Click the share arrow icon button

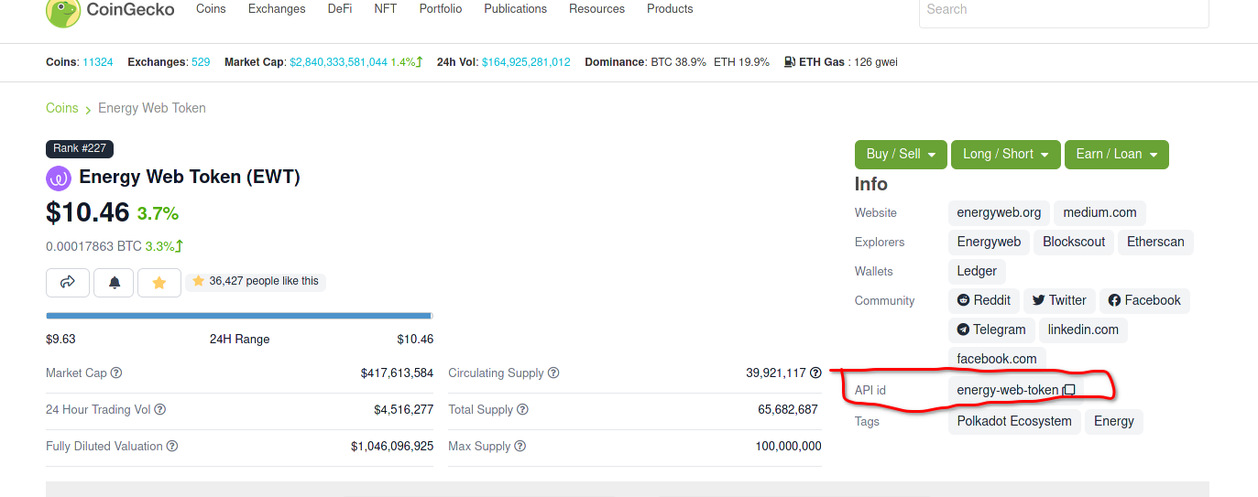pyautogui.click(x=68, y=283)
